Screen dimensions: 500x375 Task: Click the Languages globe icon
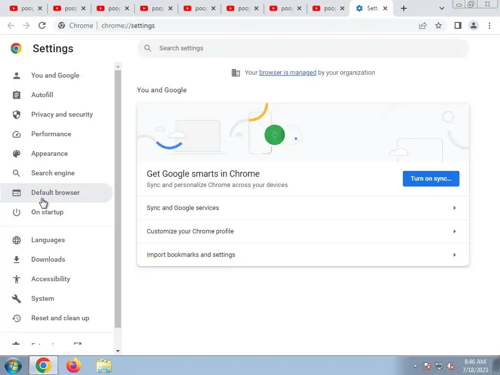[x=17, y=240]
